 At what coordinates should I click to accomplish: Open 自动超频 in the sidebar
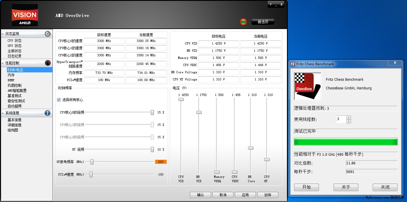click(14, 106)
